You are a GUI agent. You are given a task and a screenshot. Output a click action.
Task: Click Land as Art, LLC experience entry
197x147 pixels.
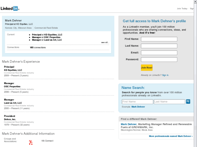(x=13, y=103)
